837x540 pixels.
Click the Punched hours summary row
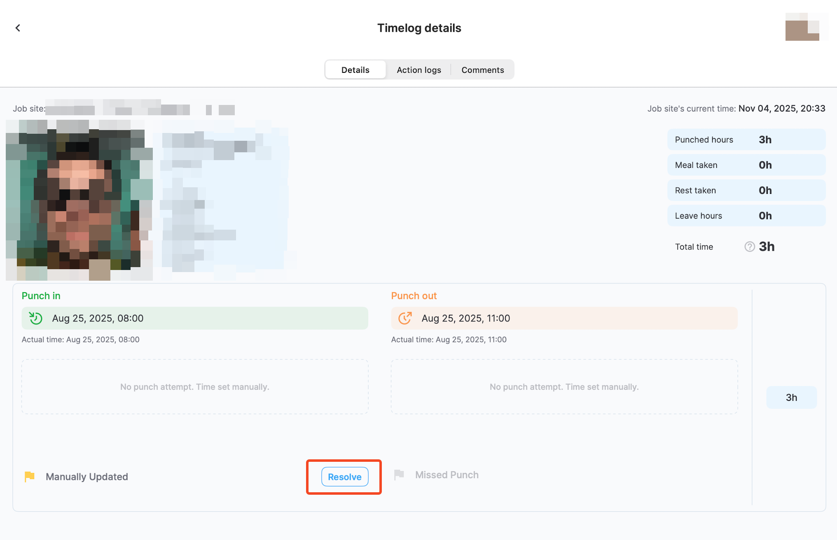(746, 140)
